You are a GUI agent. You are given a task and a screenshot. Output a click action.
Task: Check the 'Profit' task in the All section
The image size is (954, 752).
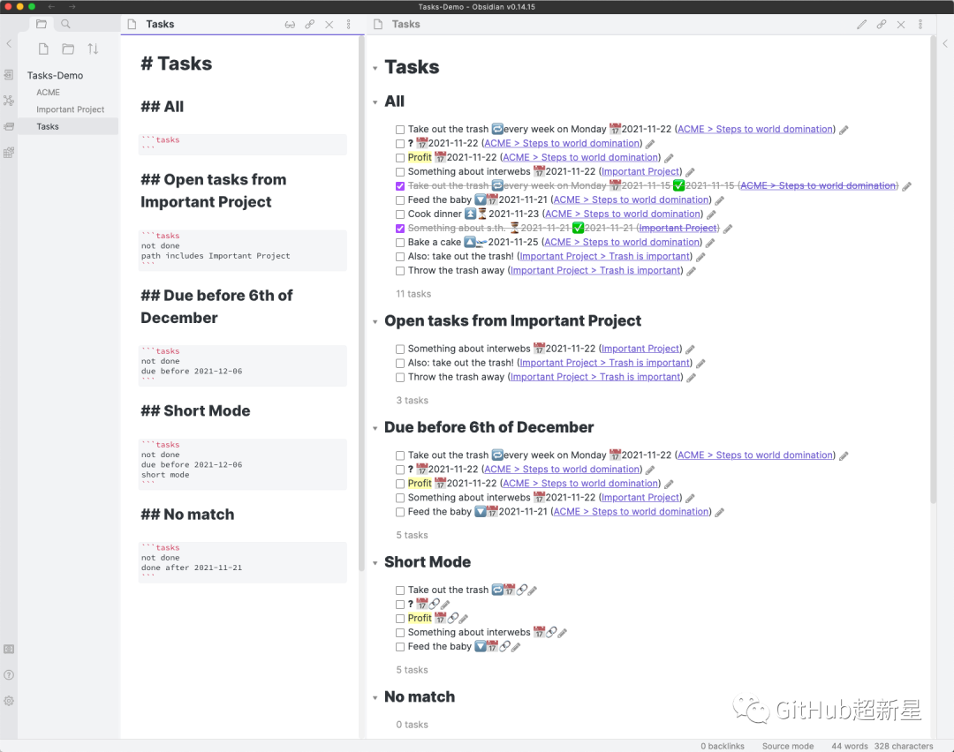point(400,157)
